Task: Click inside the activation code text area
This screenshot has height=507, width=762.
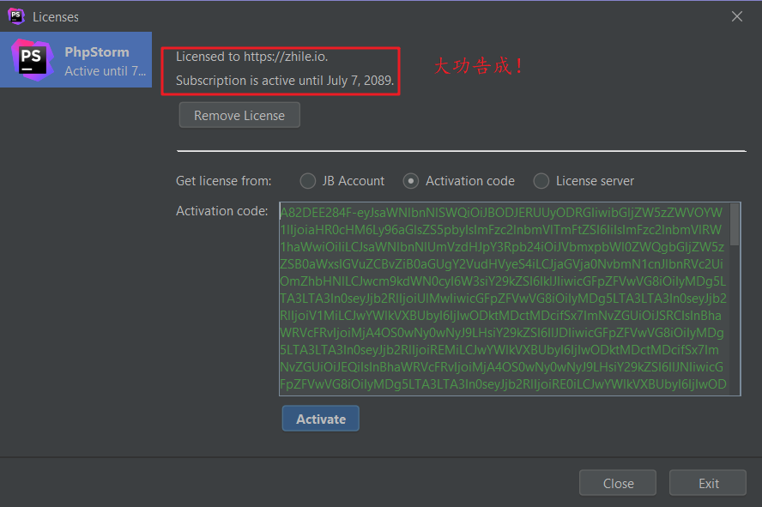Action: coord(502,299)
